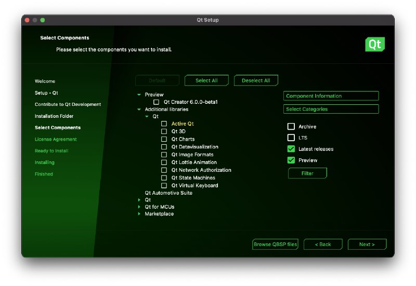Click the Contribute to Qt Development step
Viewport: 416px width, 286px height.
tap(68, 104)
